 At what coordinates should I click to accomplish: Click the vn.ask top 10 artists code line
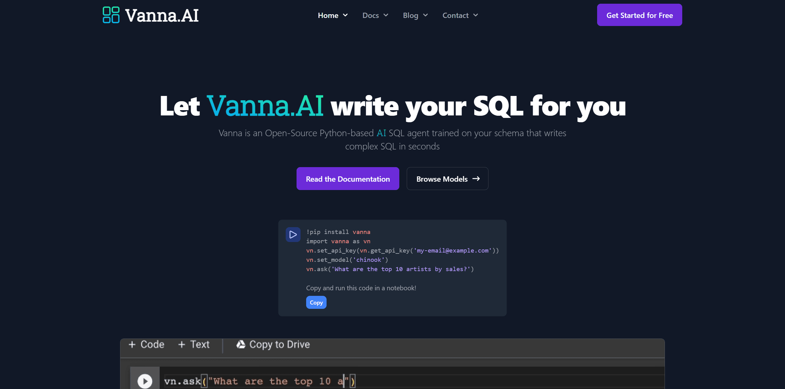click(x=390, y=269)
